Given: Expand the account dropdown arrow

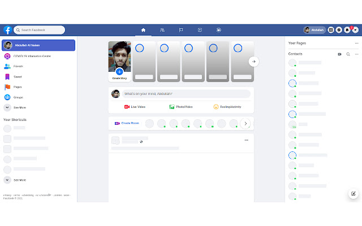Looking at the screenshot, I should point(355,30).
